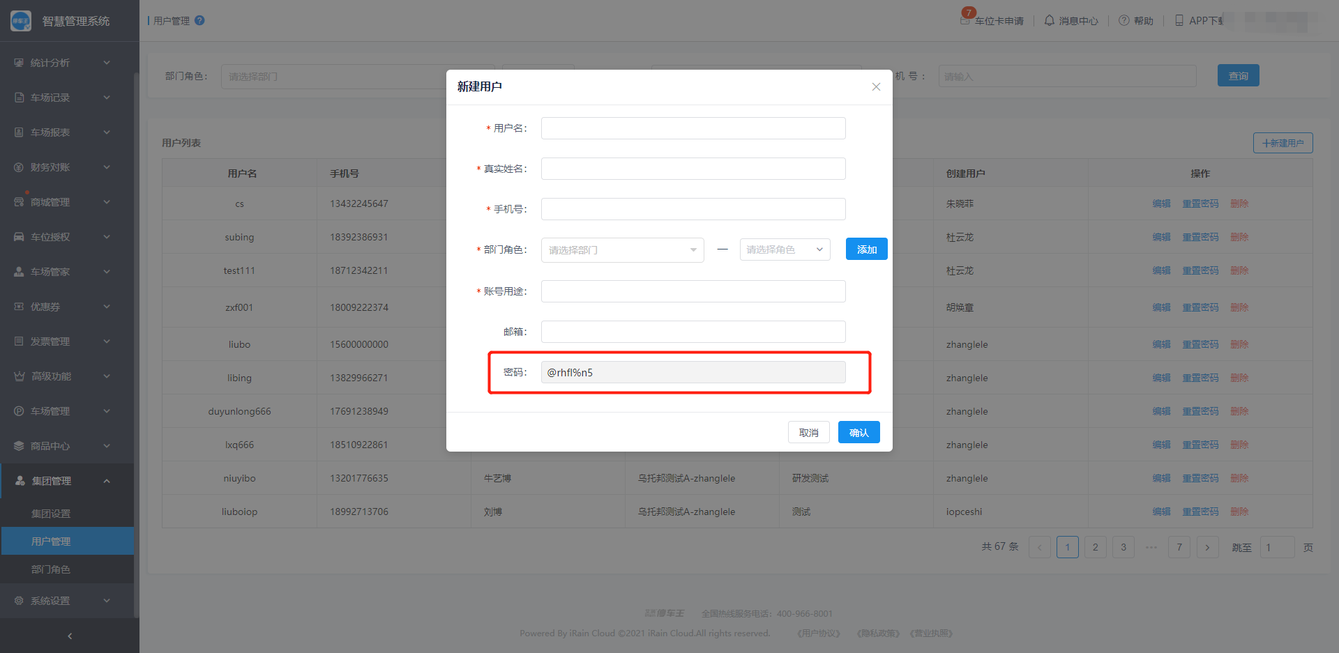This screenshot has height=653, width=1339.
Task: Click the APP下载 phone icon
Action: point(1179,20)
